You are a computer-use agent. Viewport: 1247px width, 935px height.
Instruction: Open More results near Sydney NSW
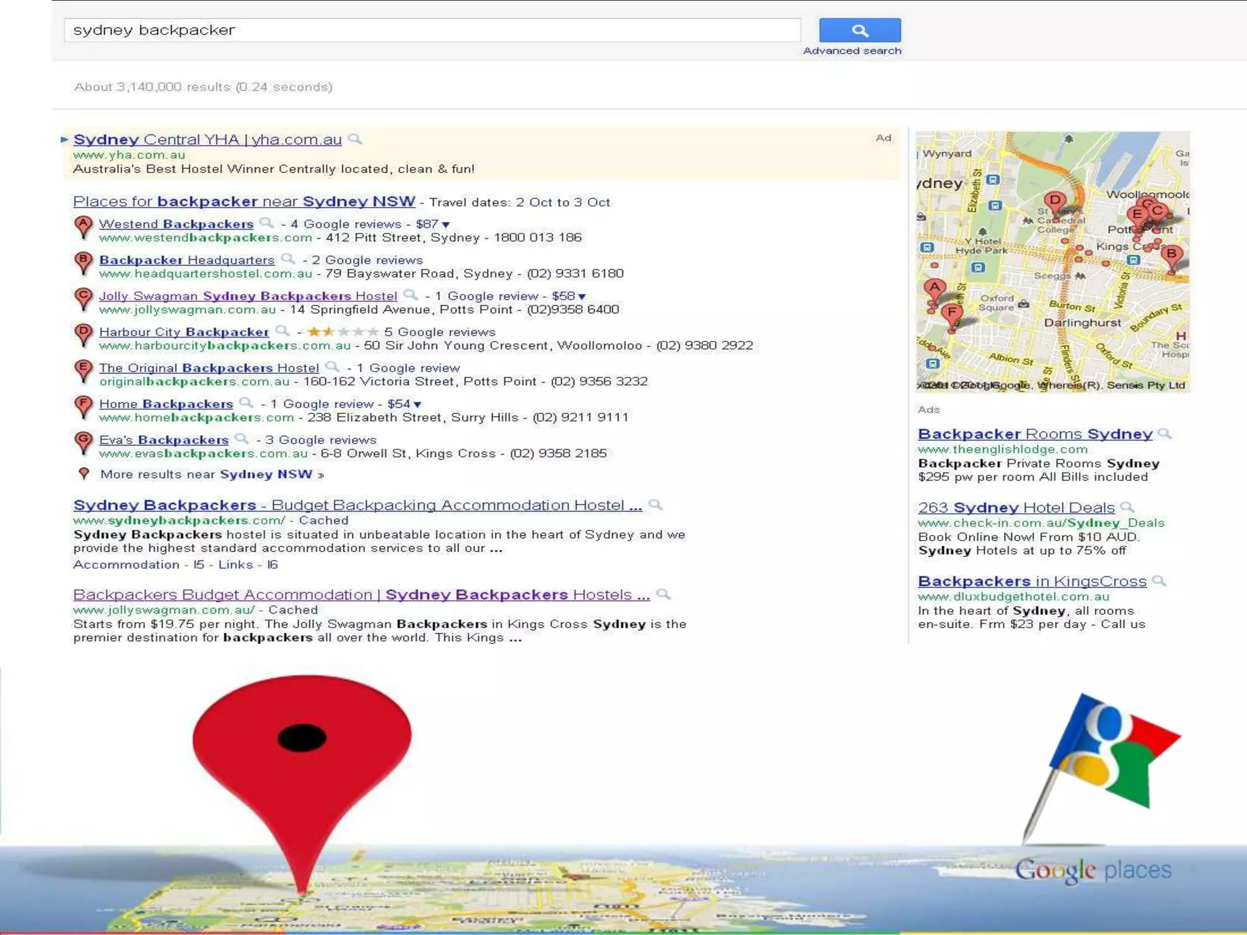coord(211,474)
